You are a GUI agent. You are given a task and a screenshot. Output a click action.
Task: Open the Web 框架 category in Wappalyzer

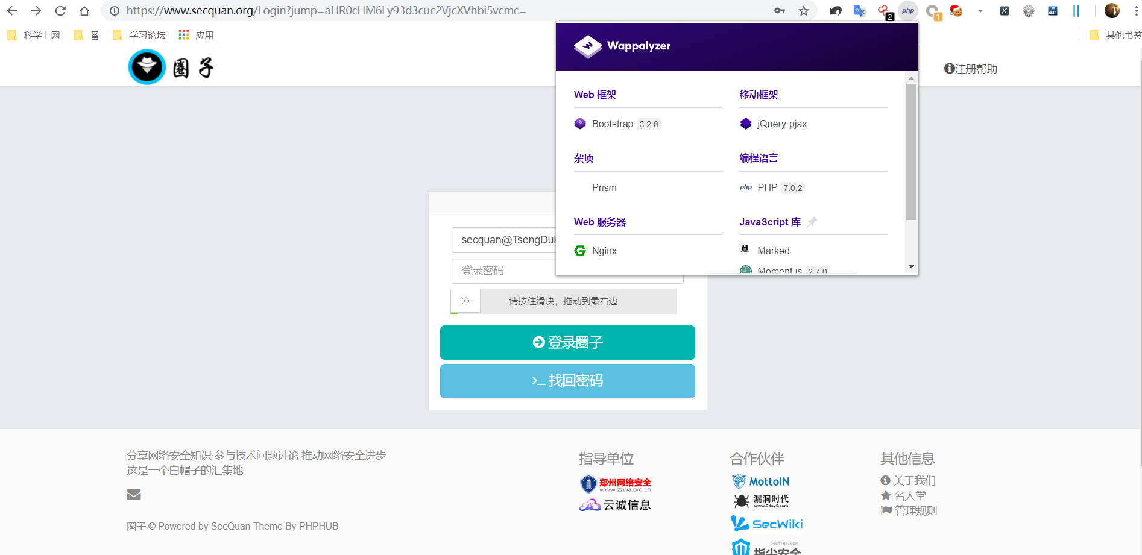point(595,95)
